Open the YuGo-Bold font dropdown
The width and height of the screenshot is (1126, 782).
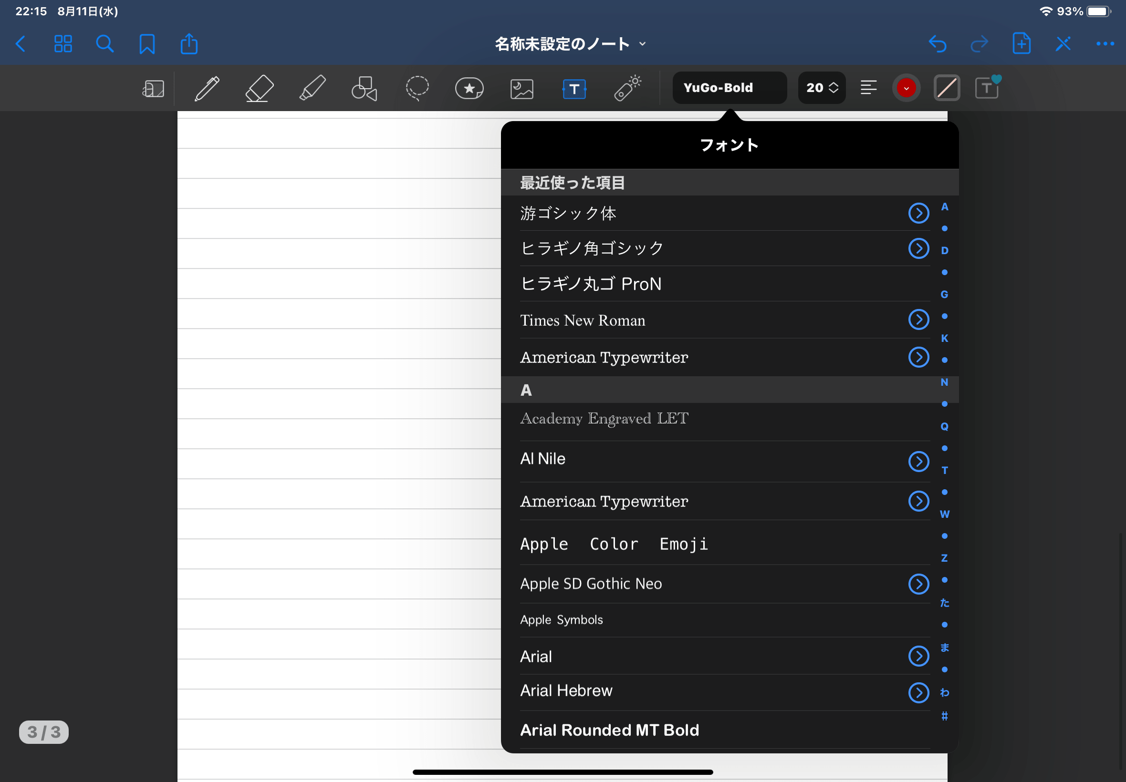coord(729,88)
